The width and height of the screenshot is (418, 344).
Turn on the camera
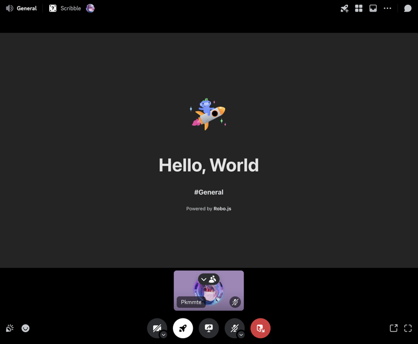(x=157, y=328)
